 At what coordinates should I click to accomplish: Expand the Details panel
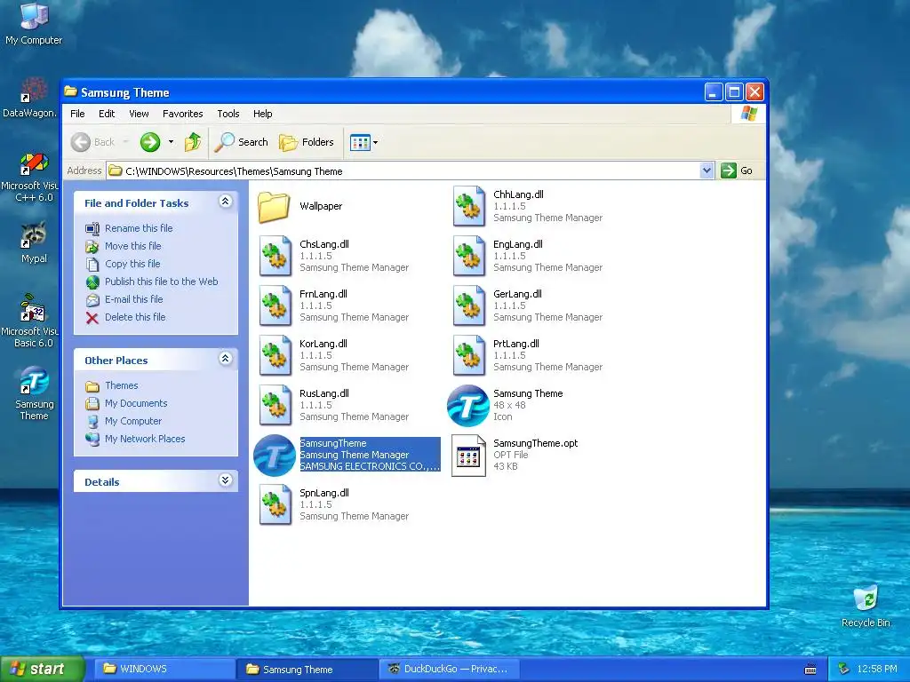(225, 480)
